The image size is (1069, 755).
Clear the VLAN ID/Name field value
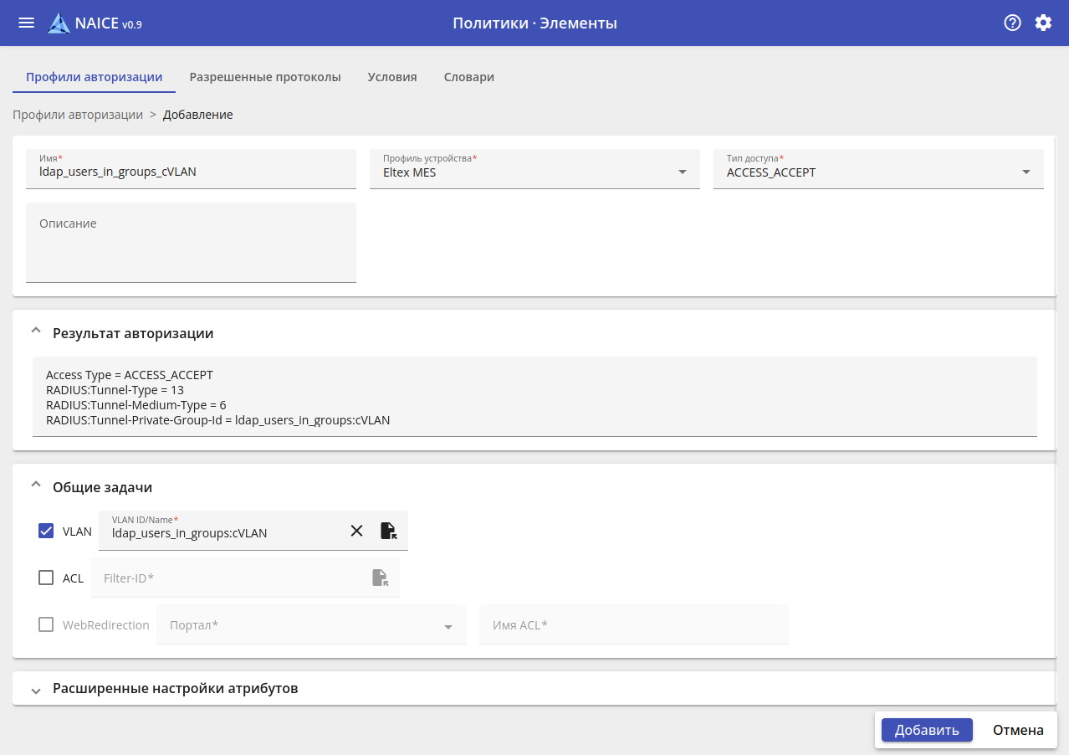tap(356, 531)
